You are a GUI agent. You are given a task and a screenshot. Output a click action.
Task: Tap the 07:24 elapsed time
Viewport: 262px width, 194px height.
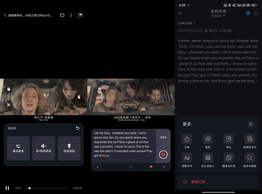click(18, 188)
